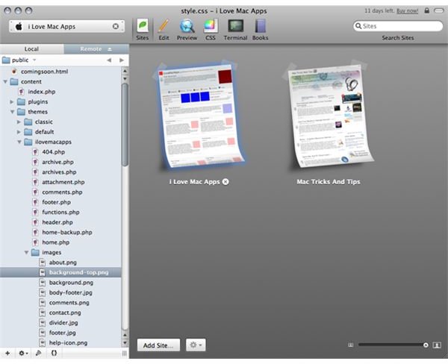Screen dimensions: 448x364
Task: Select background-top.png in the images folder
Action: [60, 272]
